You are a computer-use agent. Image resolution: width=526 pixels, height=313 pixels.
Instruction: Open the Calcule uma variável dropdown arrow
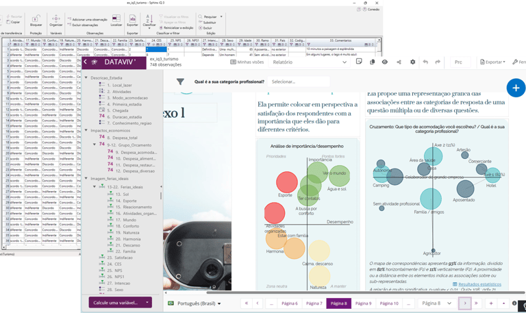[x=147, y=303]
